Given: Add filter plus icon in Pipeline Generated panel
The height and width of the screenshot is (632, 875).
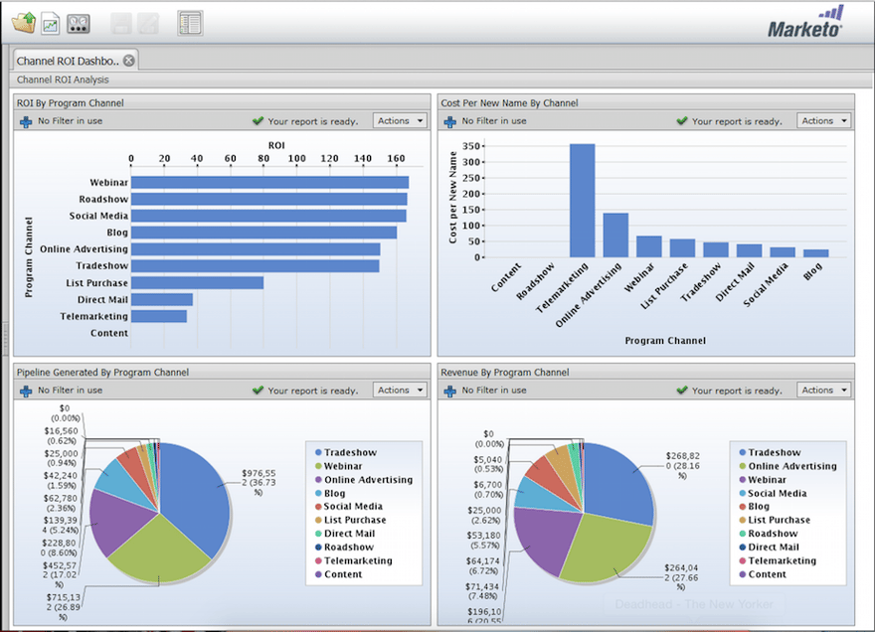Looking at the screenshot, I should [26, 392].
